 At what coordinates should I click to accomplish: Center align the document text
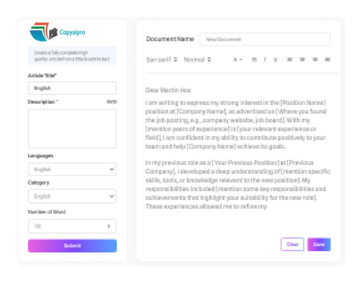(x=302, y=60)
